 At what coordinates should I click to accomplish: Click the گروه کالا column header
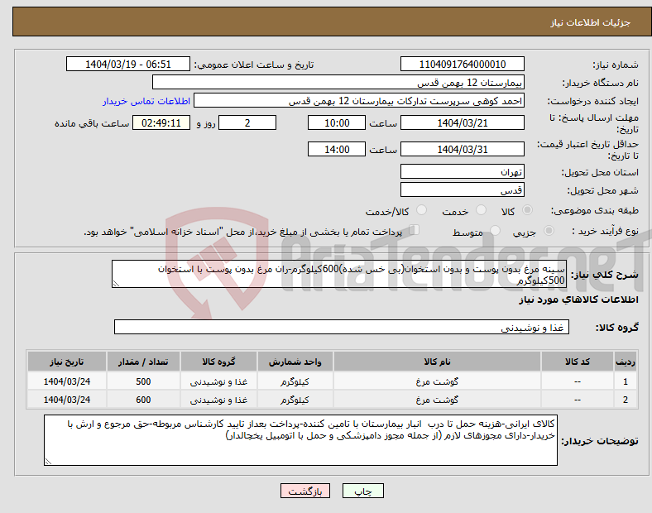[x=218, y=362]
